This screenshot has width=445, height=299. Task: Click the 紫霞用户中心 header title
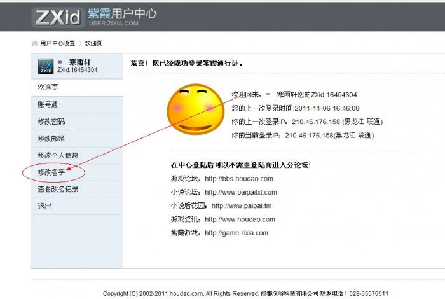coord(122,13)
